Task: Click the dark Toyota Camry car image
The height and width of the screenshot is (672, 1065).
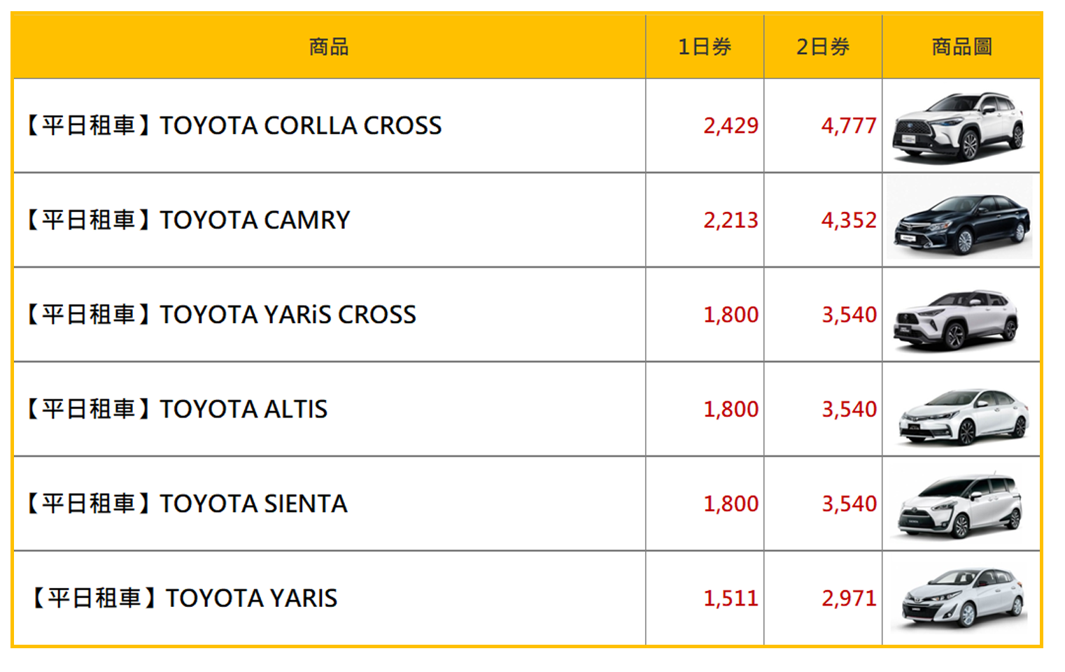Action: (x=959, y=220)
